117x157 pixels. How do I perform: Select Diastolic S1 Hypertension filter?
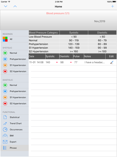(15, 97)
